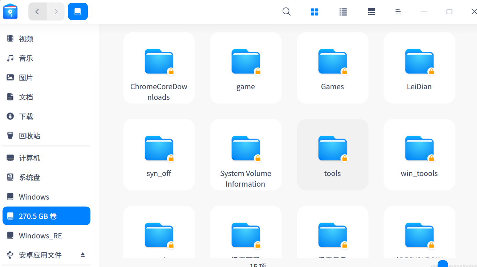Screen dimensions: 477x267
Task: Go back to the previous folder
Action: pos(37,12)
